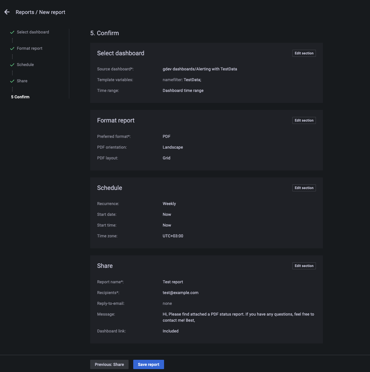The height and width of the screenshot is (372, 370).
Task: Click the green checkmark beside Schedule step
Action: click(x=12, y=65)
